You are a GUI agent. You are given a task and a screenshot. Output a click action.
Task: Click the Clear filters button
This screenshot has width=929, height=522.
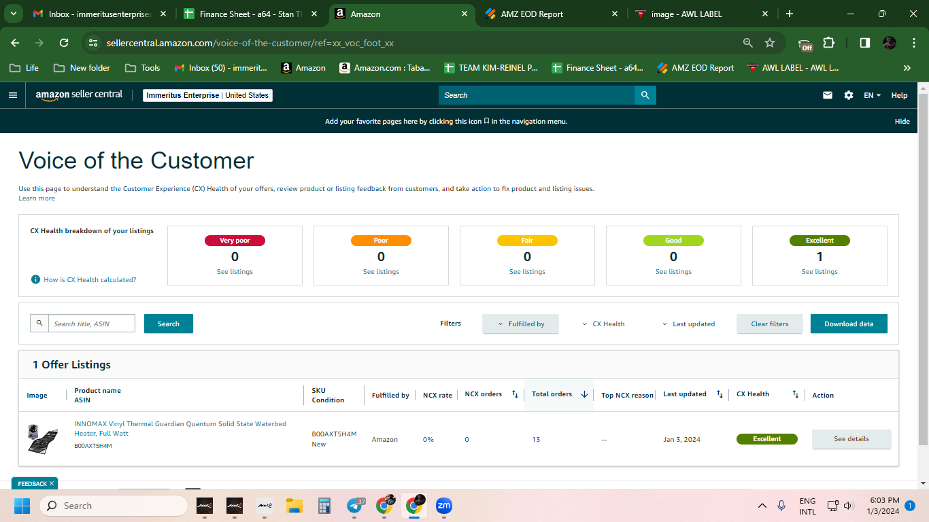pos(770,324)
